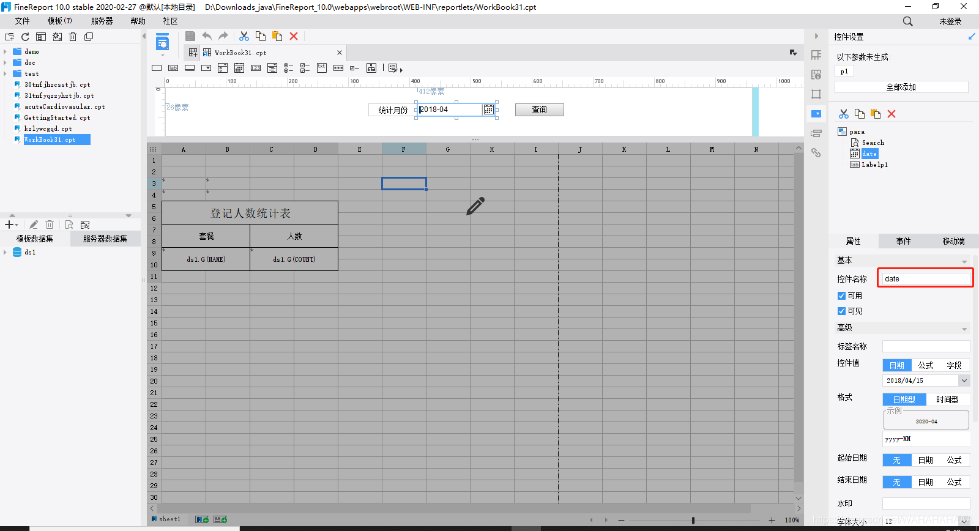Choose 日期型 format option
The image size is (979, 531).
point(904,399)
